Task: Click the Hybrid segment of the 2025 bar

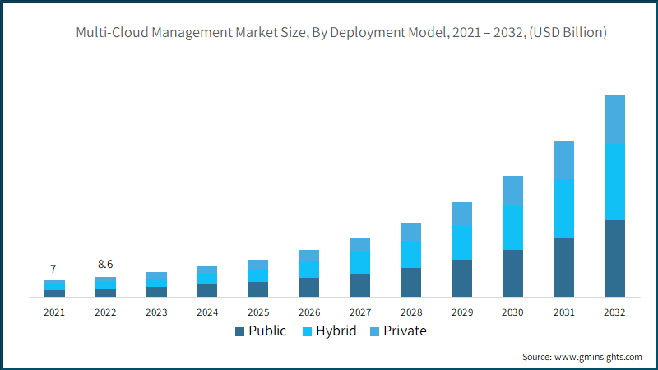Action: 258,275
